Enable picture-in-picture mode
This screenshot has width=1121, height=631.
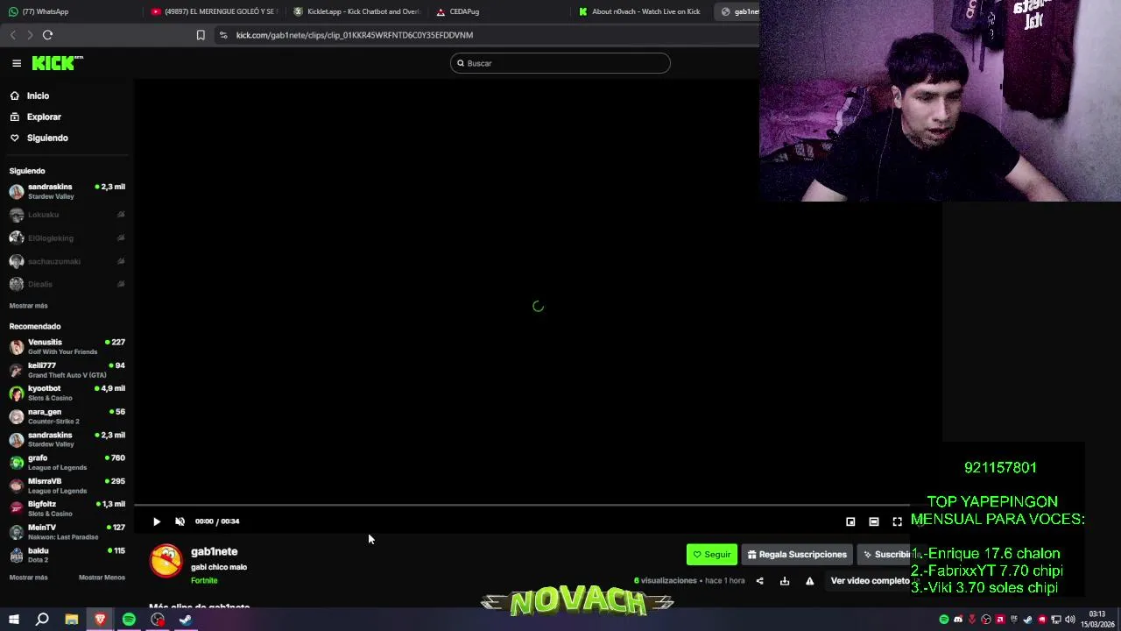(x=850, y=521)
